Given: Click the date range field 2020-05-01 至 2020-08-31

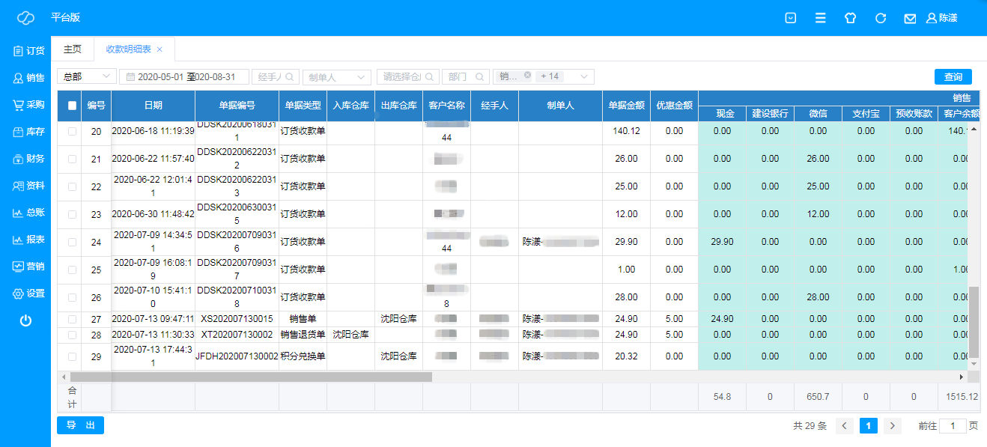Looking at the screenshot, I should (x=183, y=76).
